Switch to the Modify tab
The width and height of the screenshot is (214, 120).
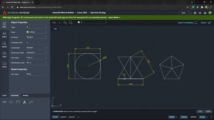(x=25, y=95)
